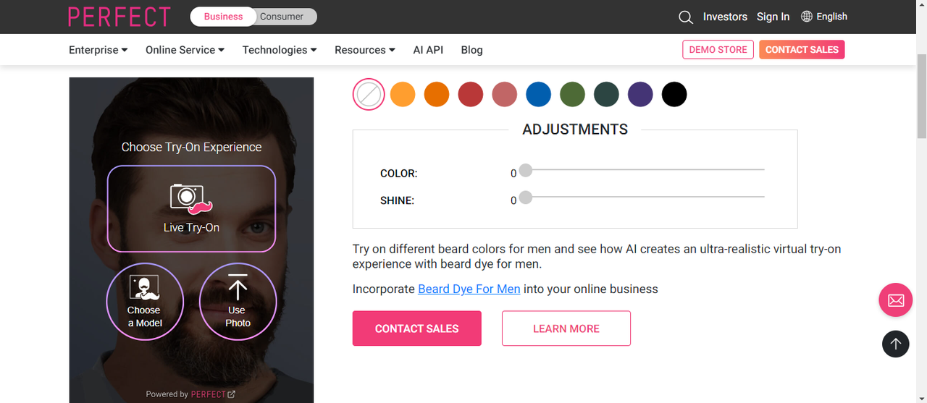Select the no-color swatch option
Viewport: 927px width, 403px height.
[369, 95]
